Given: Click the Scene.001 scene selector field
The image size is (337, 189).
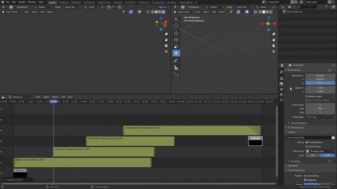Looking at the screenshot, I should point(279,2).
